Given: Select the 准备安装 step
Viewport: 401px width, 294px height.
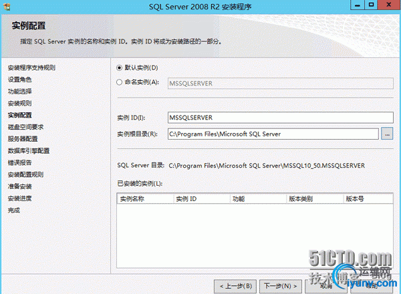Looking at the screenshot, I should pos(19,186).
